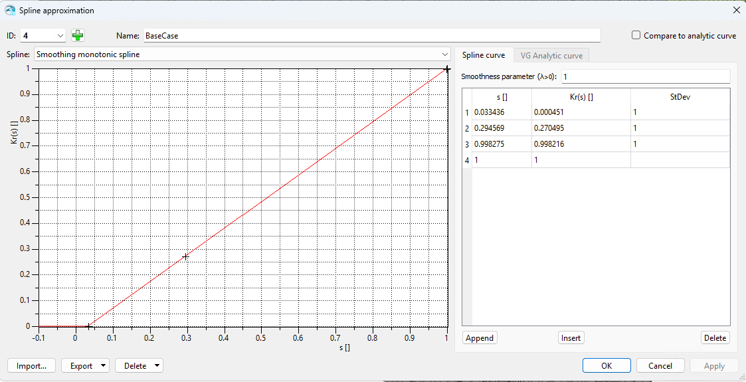The image size is (746, 382).
Task: Click the Insert row button
Action: (571, 337)
